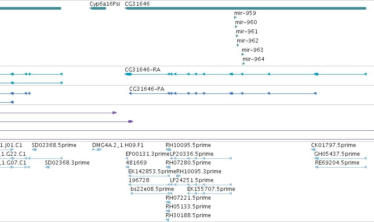Select EP00131.3prime label
374x222 pixels.
148,154
